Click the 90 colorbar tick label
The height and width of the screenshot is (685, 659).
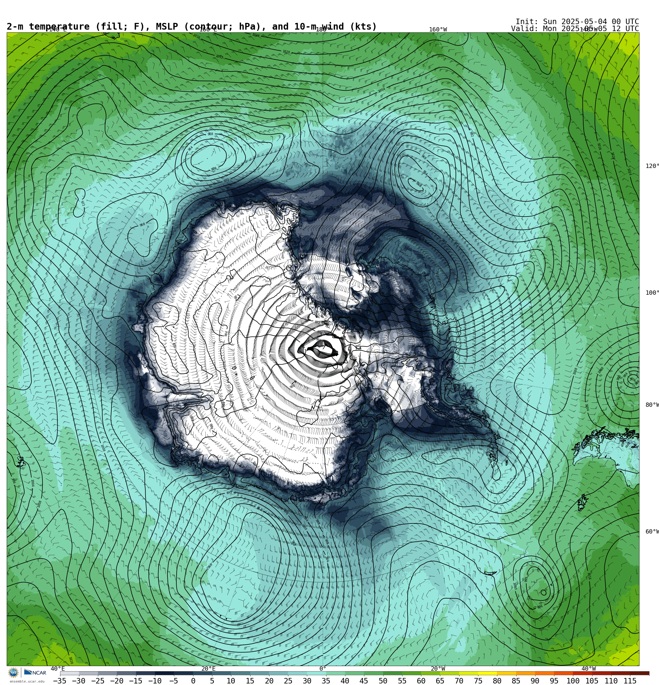(x=535, y=681)
